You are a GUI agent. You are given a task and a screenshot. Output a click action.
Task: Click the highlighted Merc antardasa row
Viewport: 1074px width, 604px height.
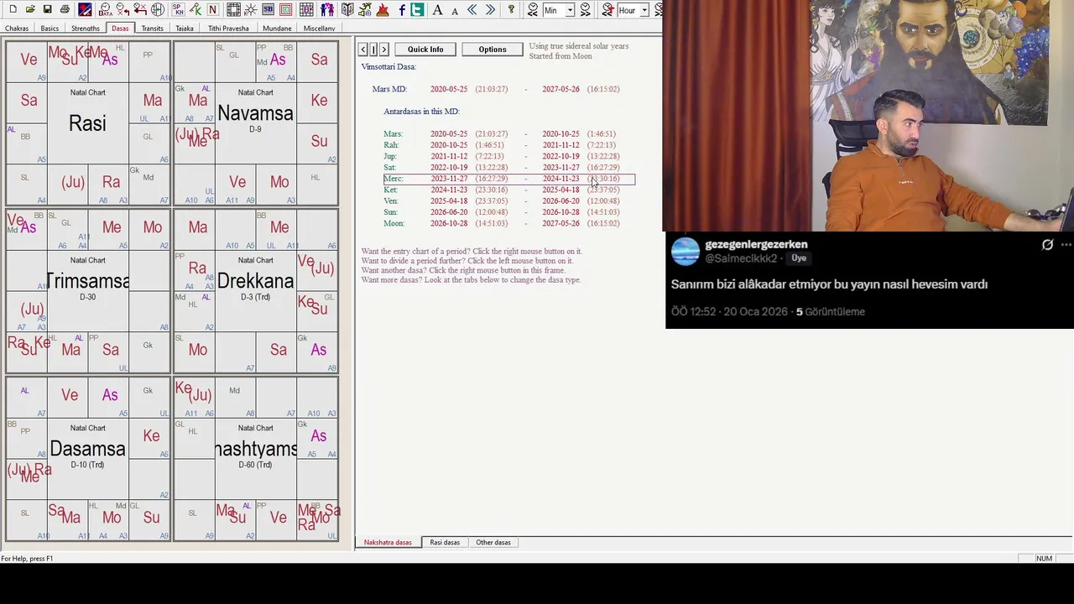508,179
